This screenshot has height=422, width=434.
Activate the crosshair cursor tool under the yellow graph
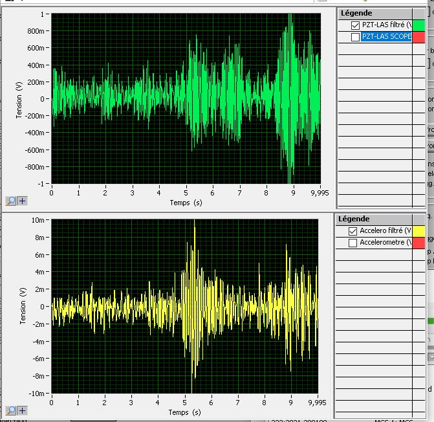point(23,410)
